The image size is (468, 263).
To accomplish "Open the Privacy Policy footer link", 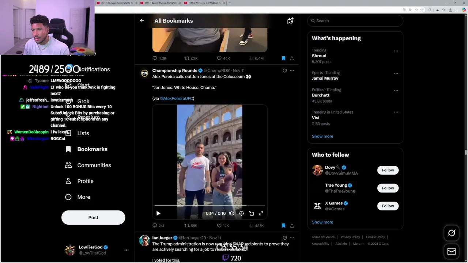I will pyautogui.click(x=350, y=237).
